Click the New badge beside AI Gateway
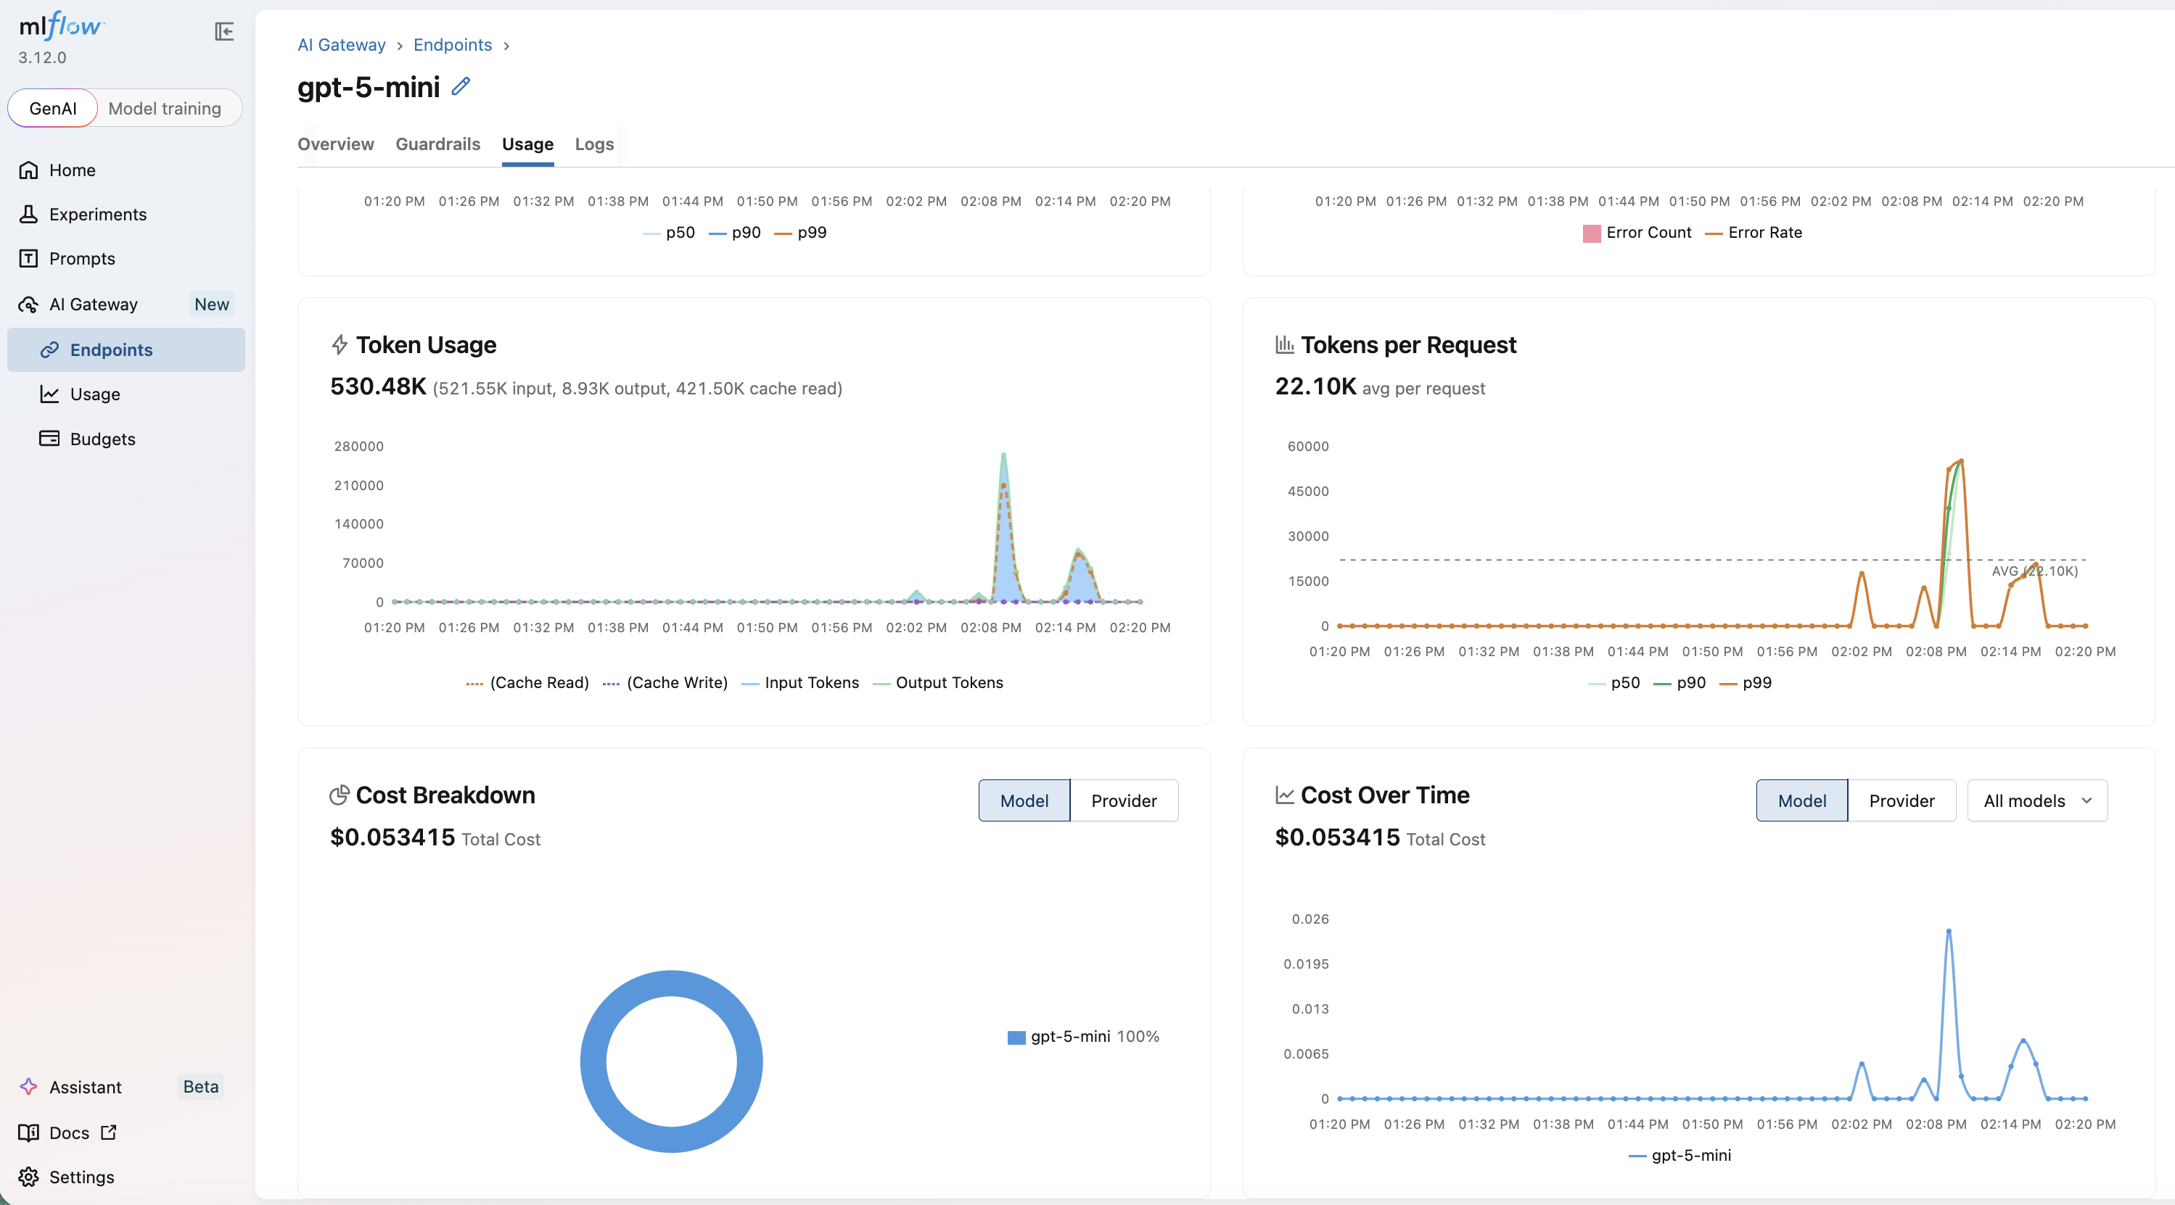Image resolution: width=2175 pixels, height=1205 pixels. [x=211, y=305]
